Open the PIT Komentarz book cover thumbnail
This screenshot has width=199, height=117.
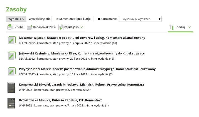point(11,103)
